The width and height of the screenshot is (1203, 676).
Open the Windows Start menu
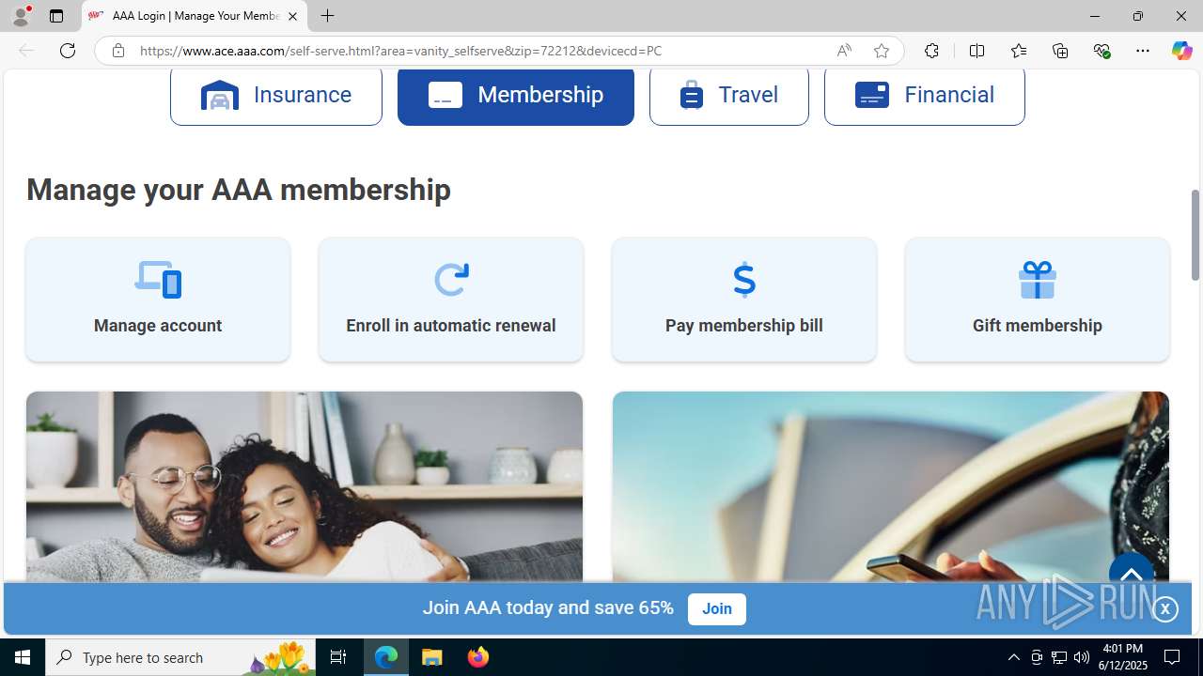(x=23, y=657)
